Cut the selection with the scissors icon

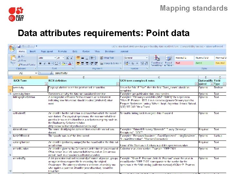click(19, 56)
